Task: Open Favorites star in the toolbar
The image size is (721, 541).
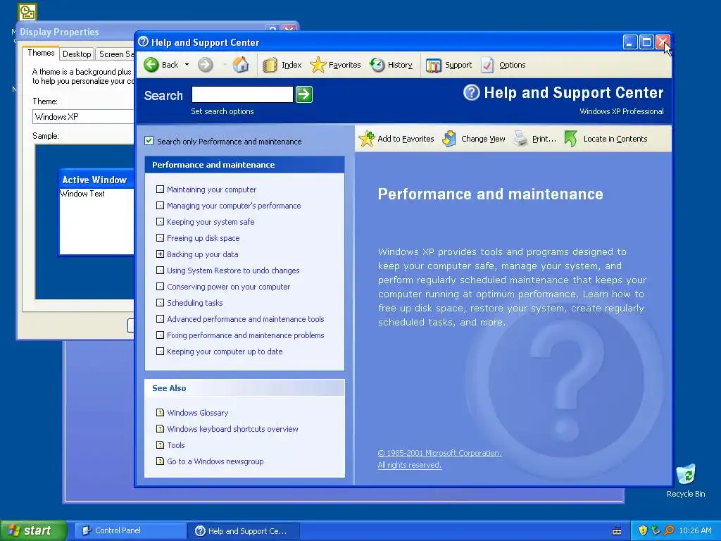Action: click(318, 65)
